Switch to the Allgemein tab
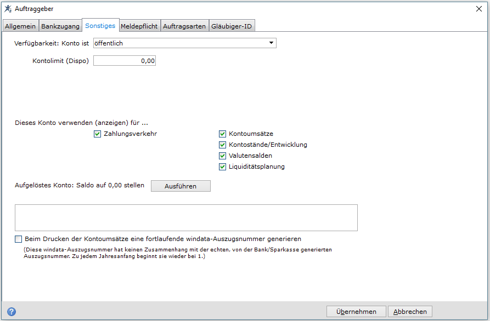This screenshot has width=490, height=321. coord(20,26)
